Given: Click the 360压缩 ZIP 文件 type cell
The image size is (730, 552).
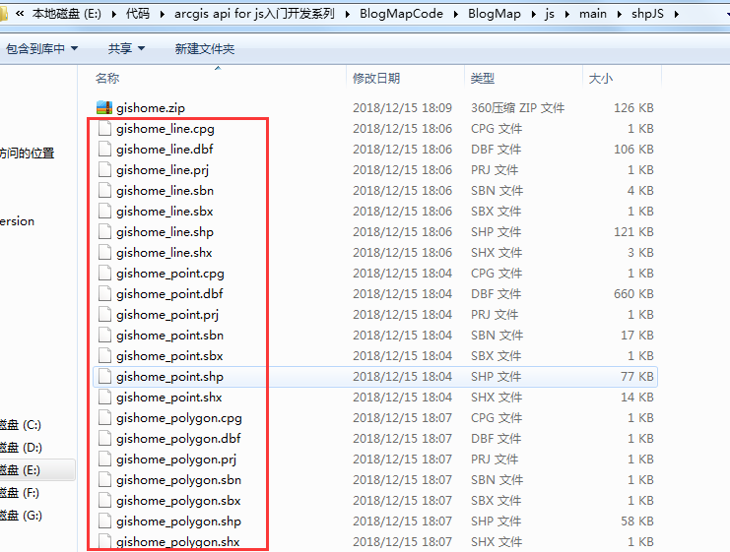Looking at the screenshot, I should (517, 108).
